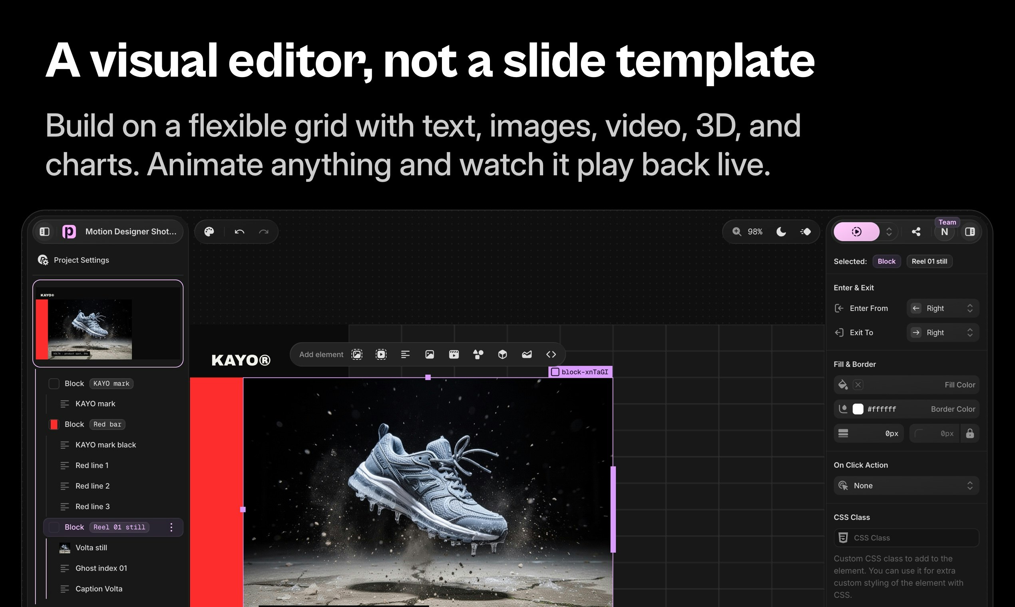
Task: Open Reel 01 still block options menu
Action: 171,527
